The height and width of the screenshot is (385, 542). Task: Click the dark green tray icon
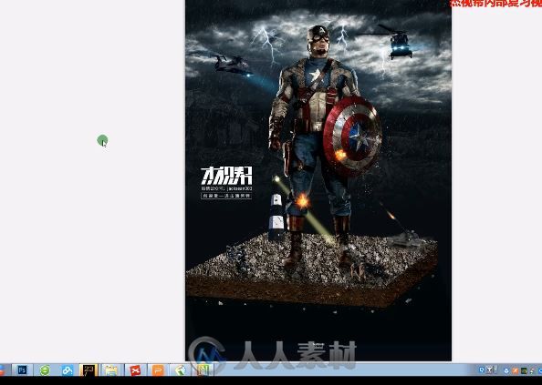524,370
